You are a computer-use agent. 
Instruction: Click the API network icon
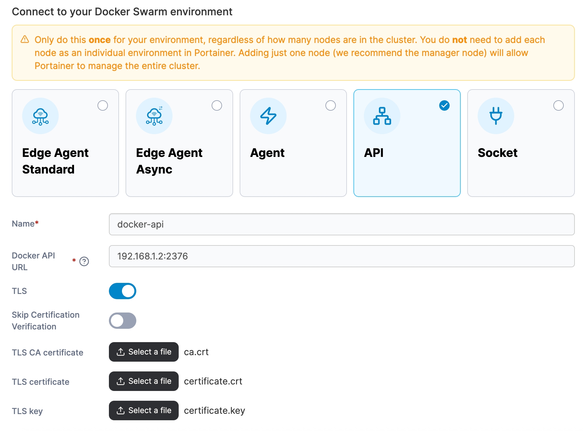click(382, 116)
